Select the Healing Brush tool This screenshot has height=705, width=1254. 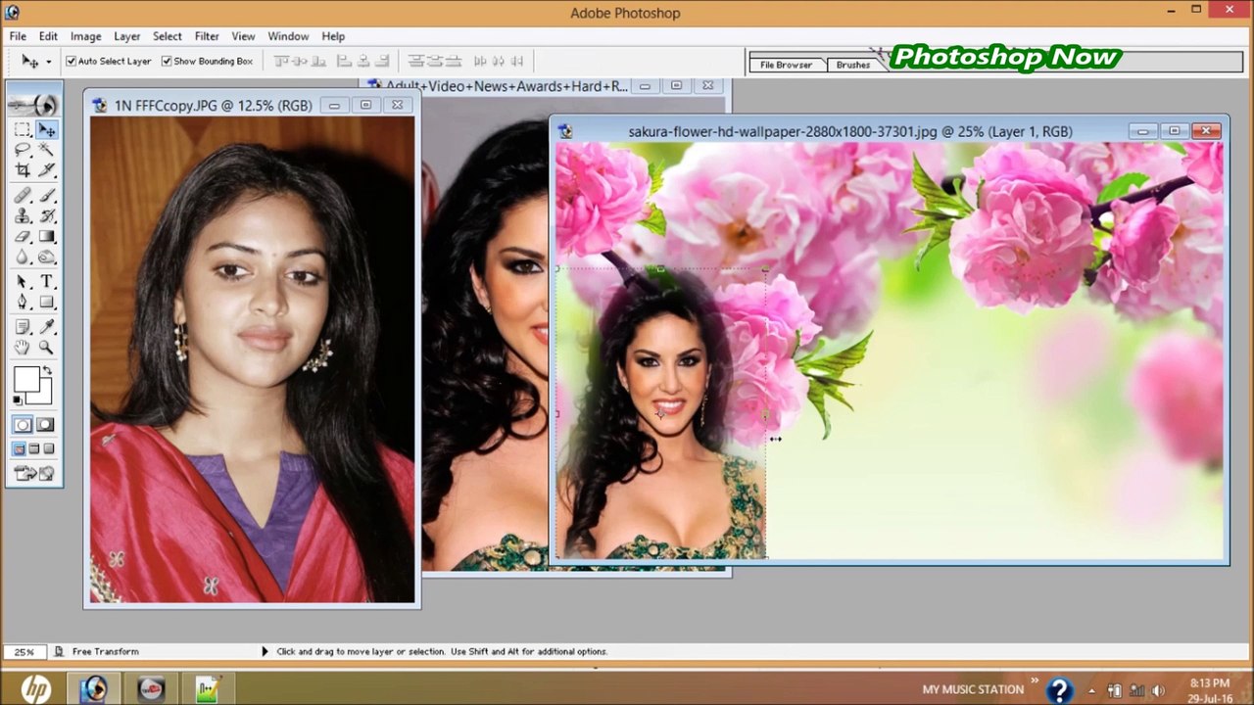pyautogui.click(x=23, y=195)
